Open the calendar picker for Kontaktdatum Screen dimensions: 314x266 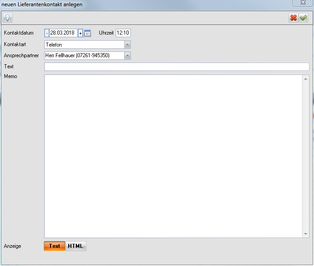87,33
